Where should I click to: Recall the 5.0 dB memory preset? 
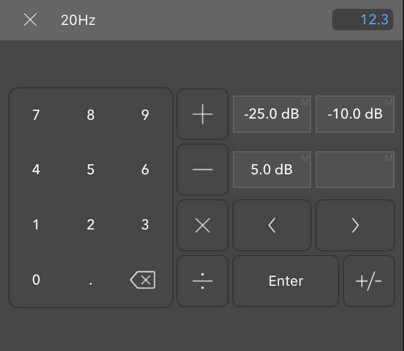[x=272, y=170]
